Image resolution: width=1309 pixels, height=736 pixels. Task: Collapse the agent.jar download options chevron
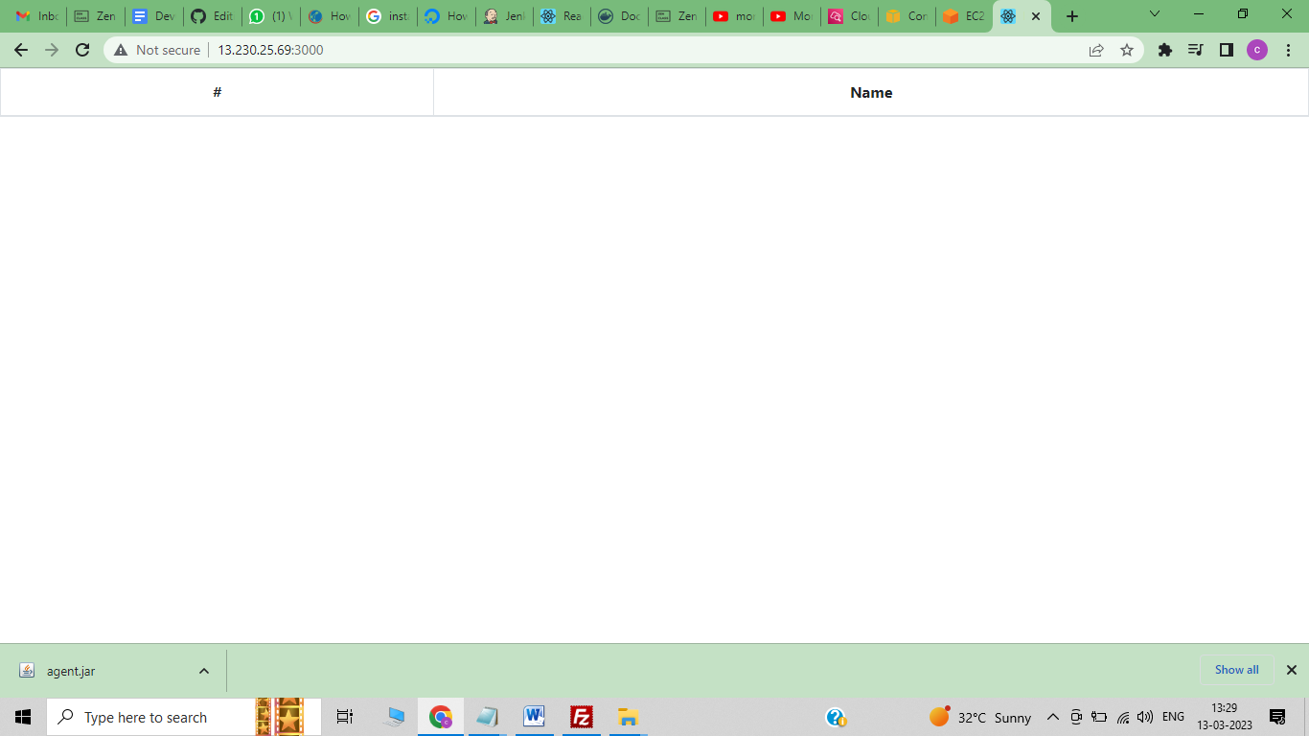point(202,670)
